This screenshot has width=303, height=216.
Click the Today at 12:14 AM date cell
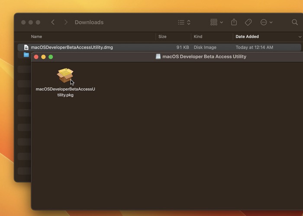tap(255, 48)
